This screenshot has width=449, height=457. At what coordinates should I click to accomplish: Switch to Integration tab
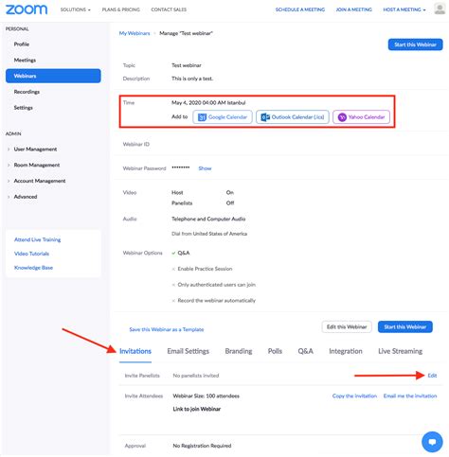click(346, 351)
